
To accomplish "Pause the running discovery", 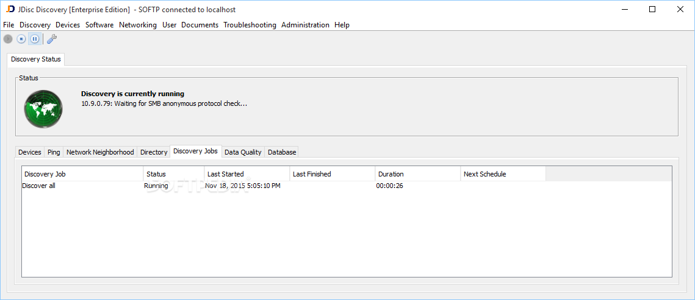I will coord(35,39).
